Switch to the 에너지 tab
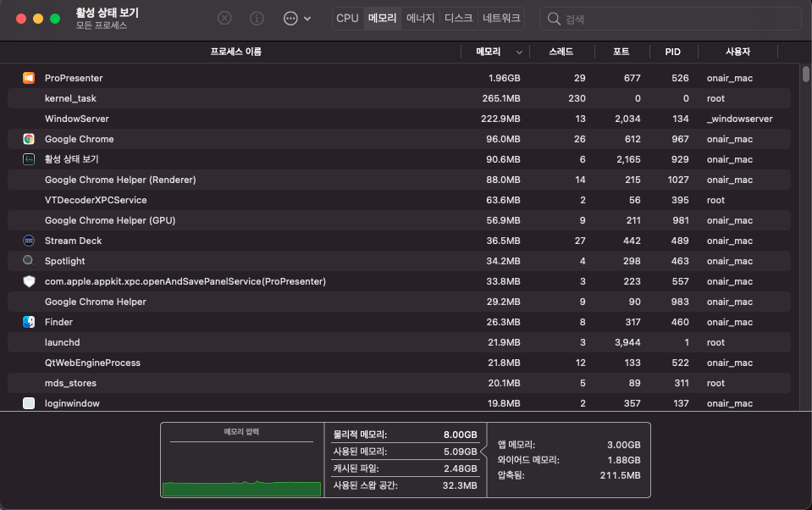Screen dimensions: 812x510 pos(420,19)
